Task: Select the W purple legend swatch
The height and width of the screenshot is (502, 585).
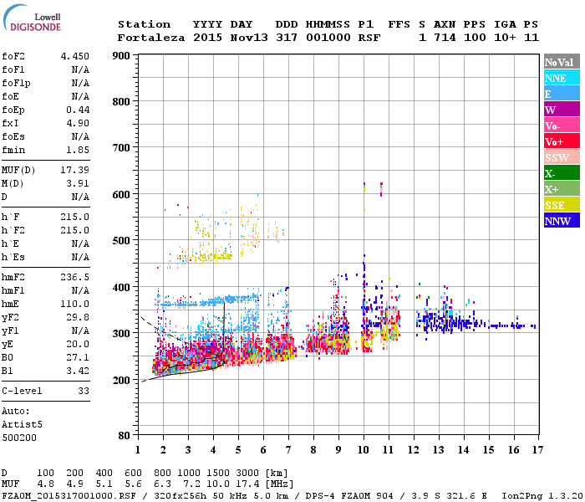Action: pos(562,110)
